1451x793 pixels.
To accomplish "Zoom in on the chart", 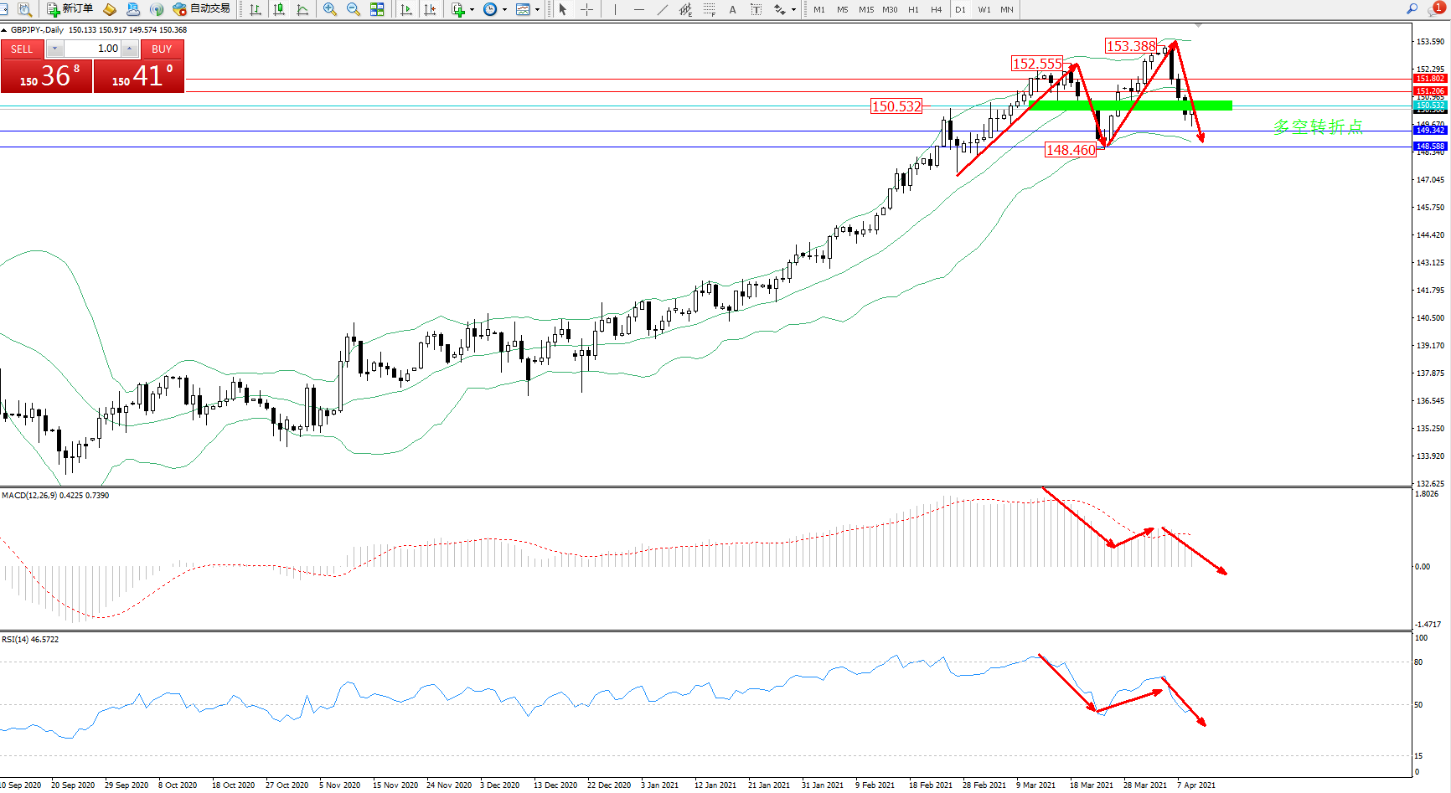I will pyautogui.click(x=330, y=9).
